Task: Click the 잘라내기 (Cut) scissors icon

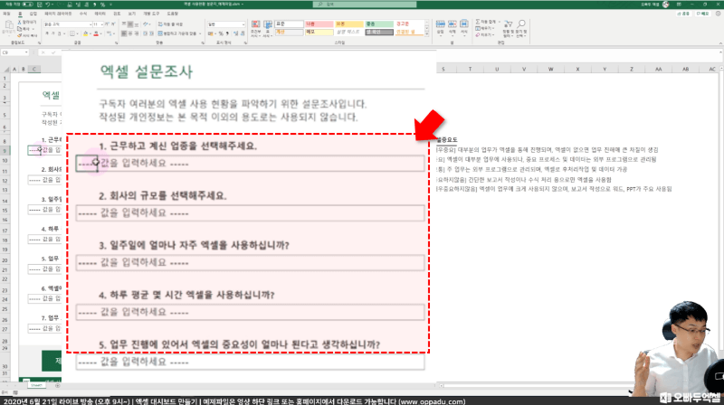Action: point(19,22)
